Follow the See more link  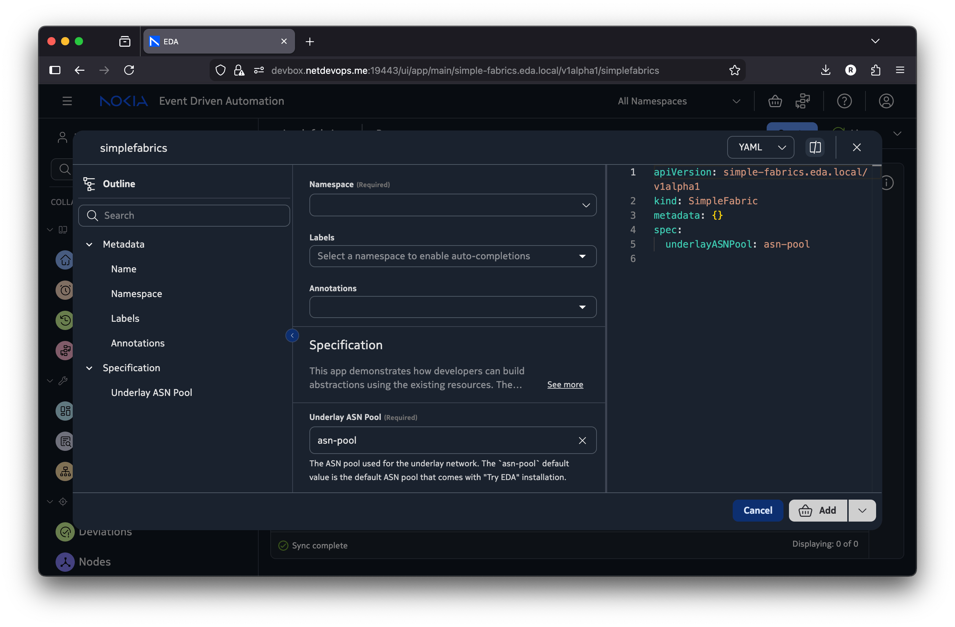[565, 384]
